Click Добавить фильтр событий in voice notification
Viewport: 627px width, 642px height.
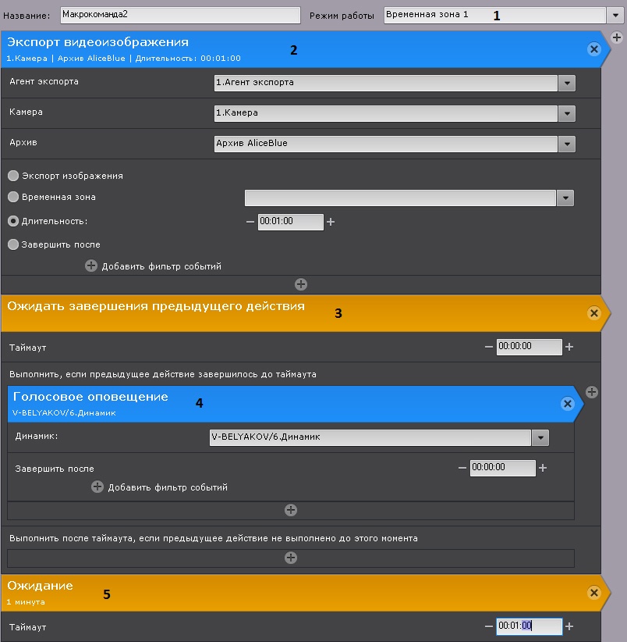coord(167,487)
